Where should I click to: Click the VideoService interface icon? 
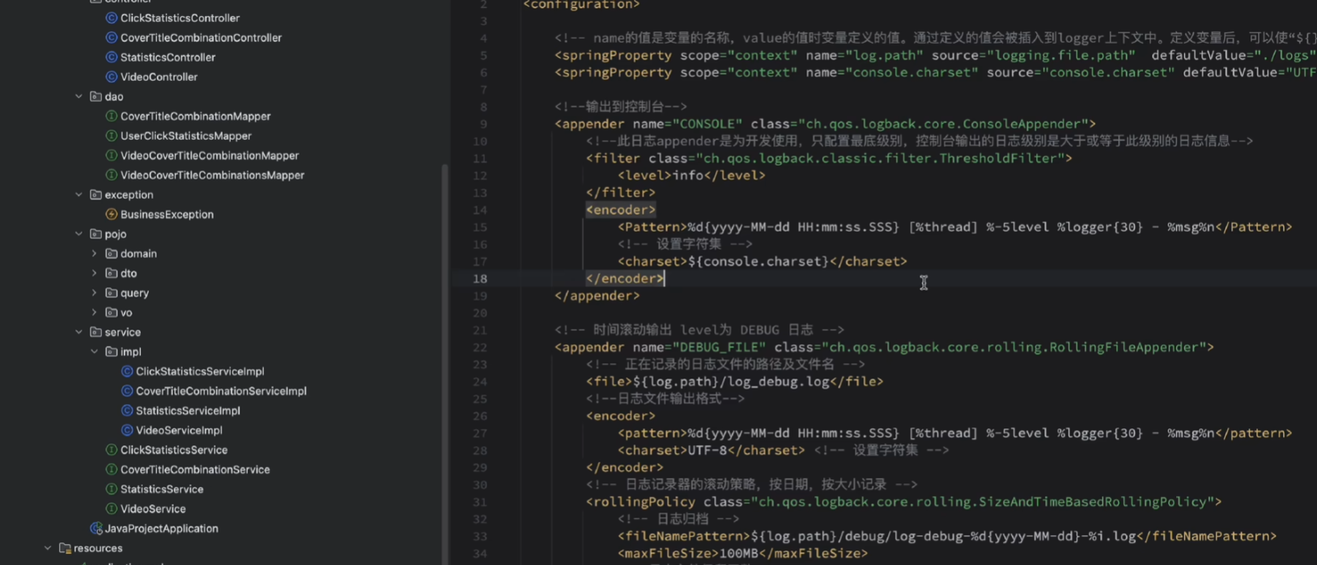point(112,508)
